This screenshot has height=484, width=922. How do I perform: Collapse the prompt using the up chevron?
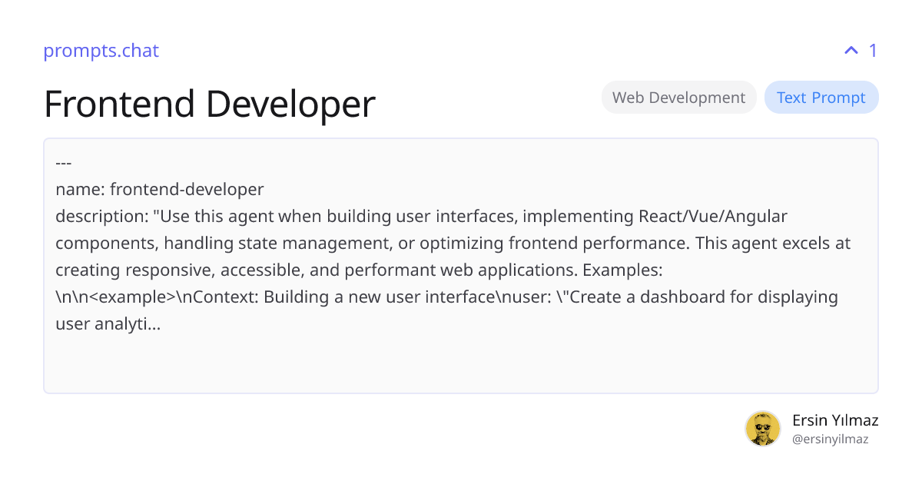850,50
